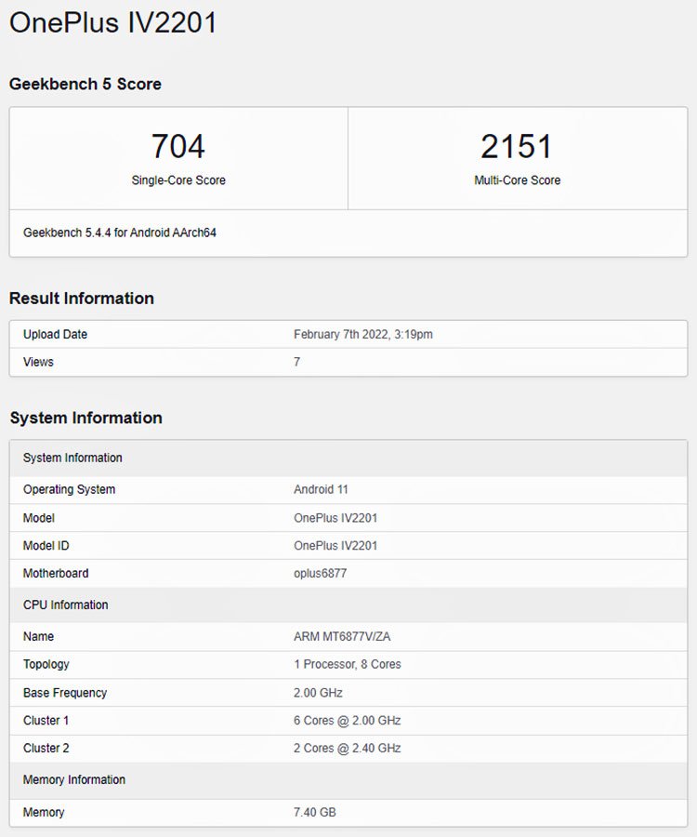The image size is (697, 837).
Task: Click the 'Model ID' row label
Action: 46,546
